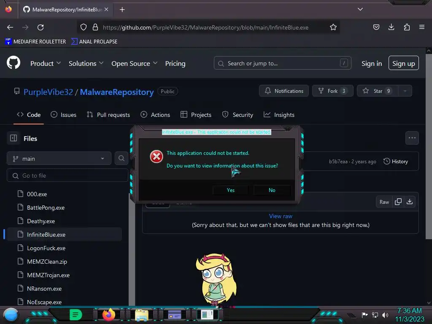
Task: Open Firefox from the taskbar
Action: 108,315
